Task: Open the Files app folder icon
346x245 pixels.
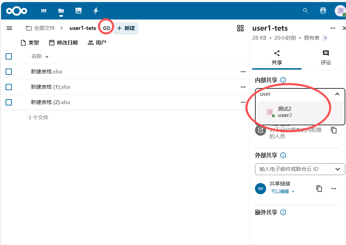Action: click(x=61, y=11)
